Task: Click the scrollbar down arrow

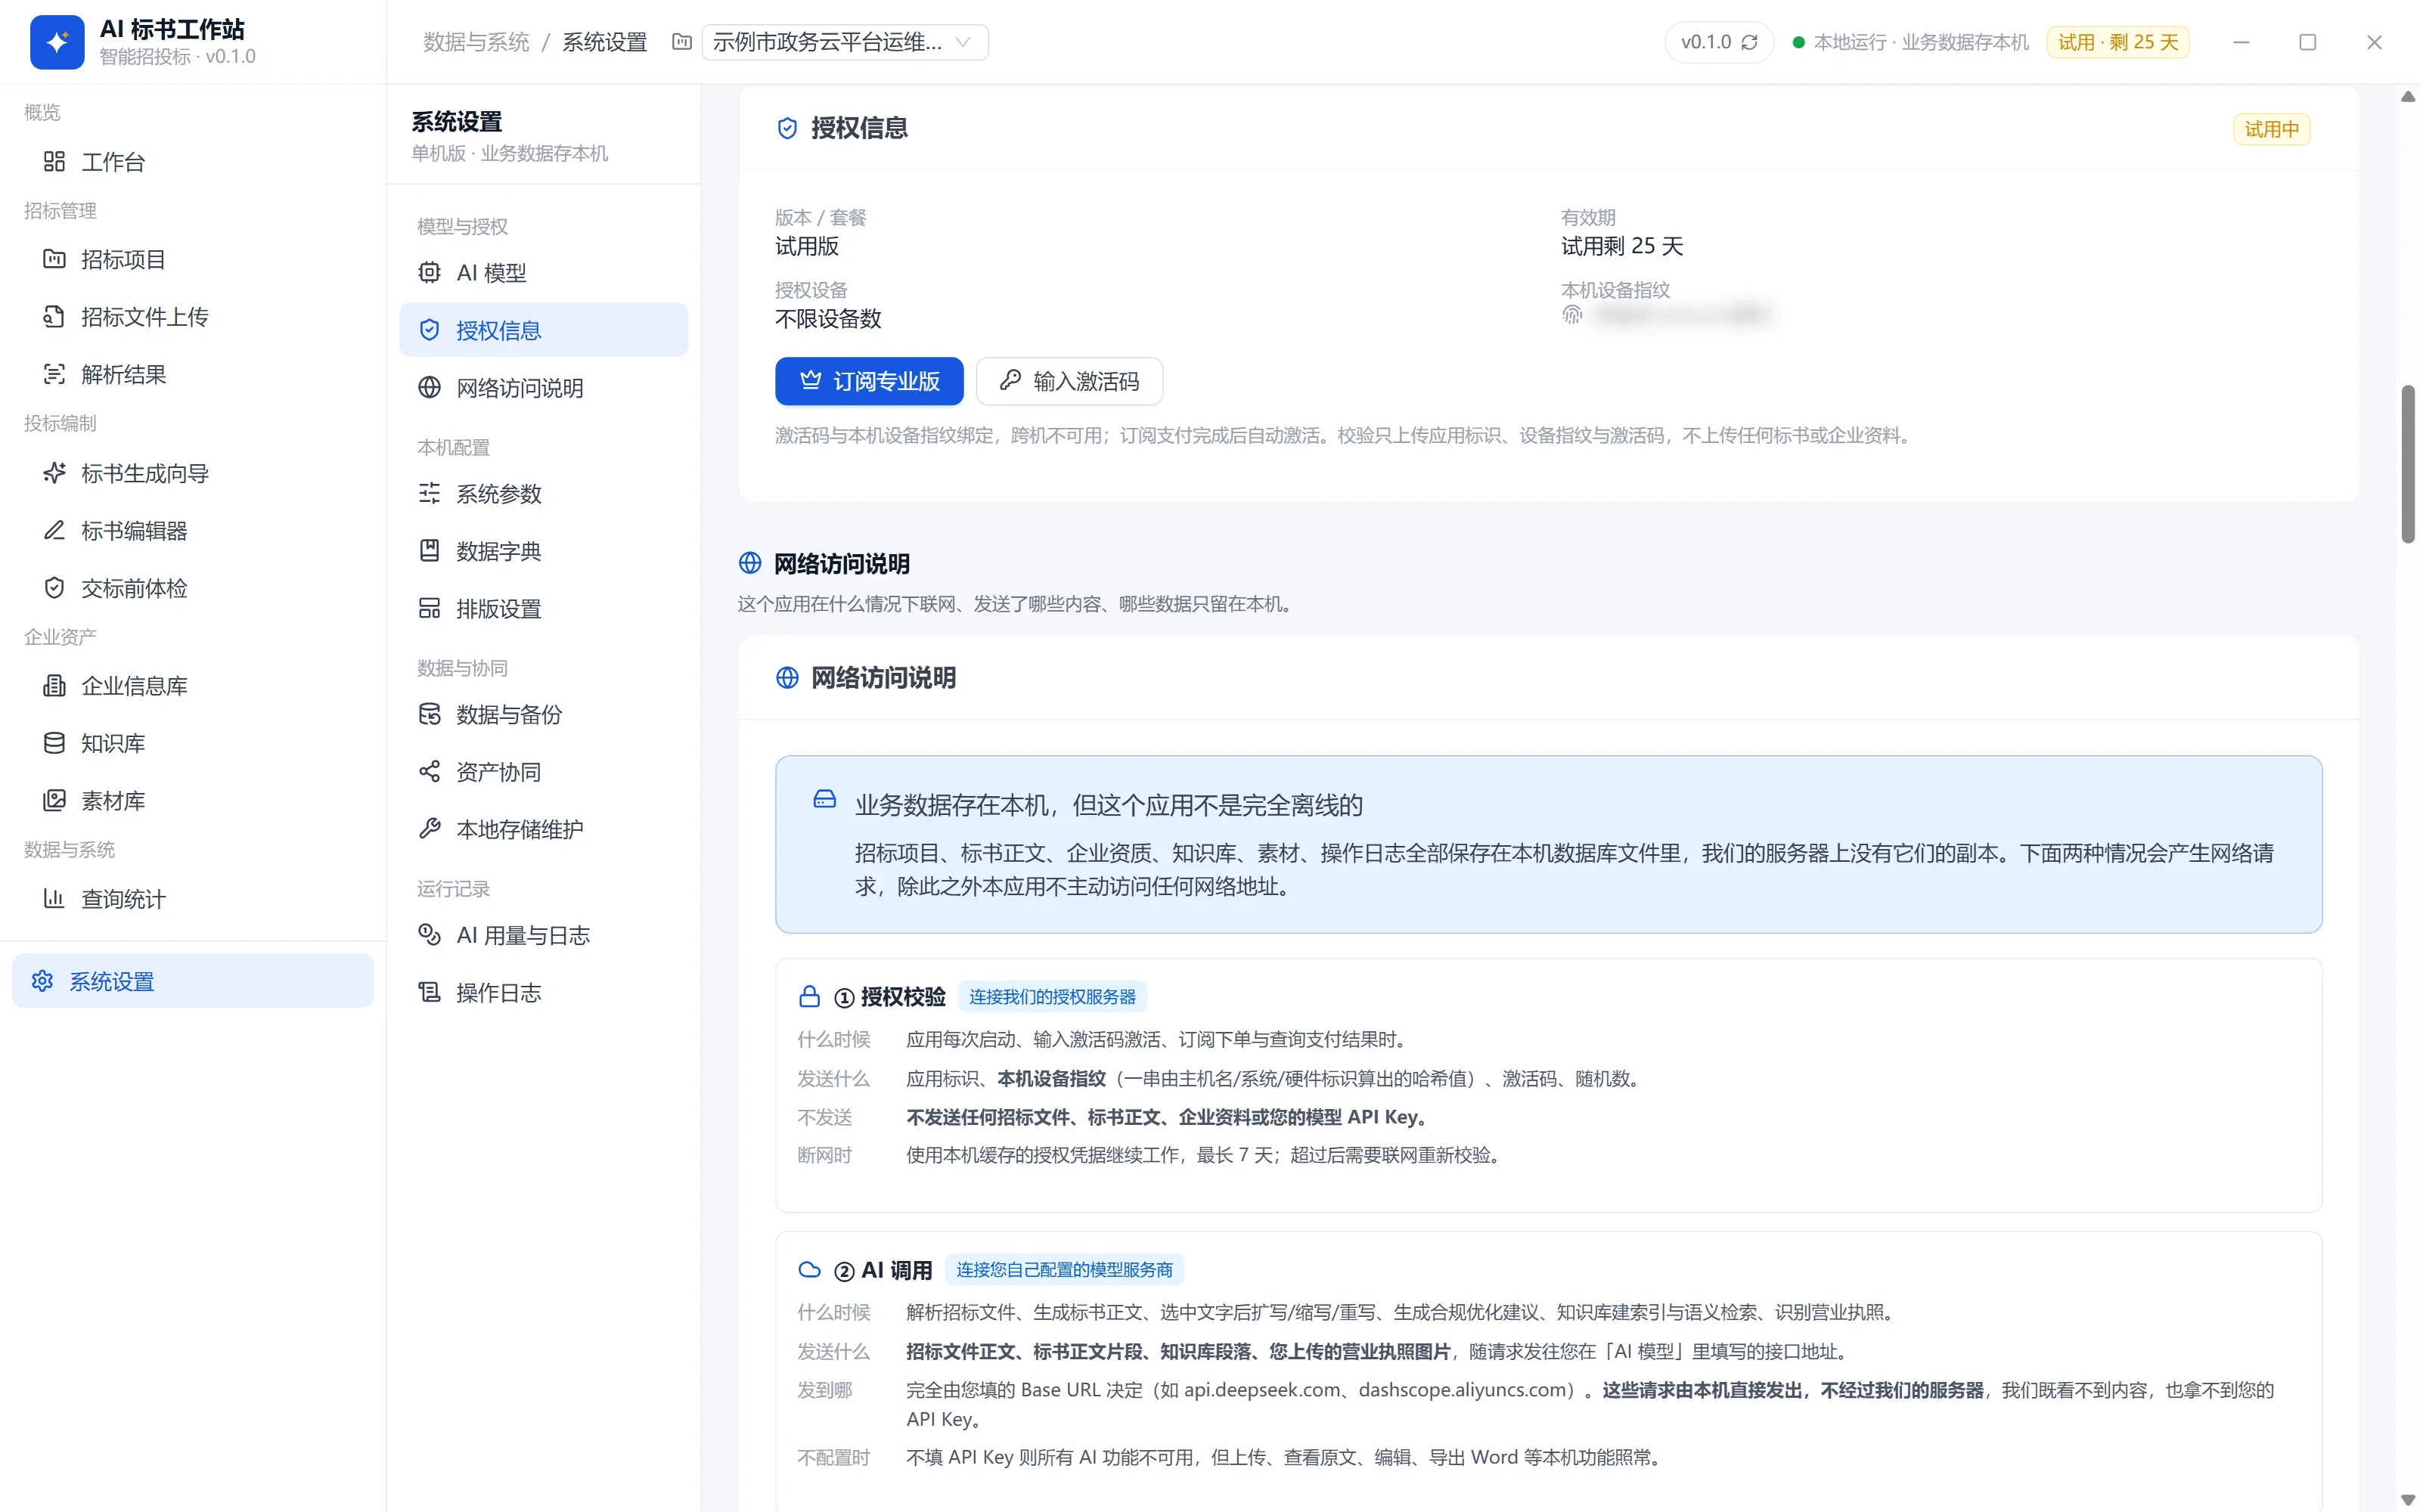Action: (2408, 1499)
